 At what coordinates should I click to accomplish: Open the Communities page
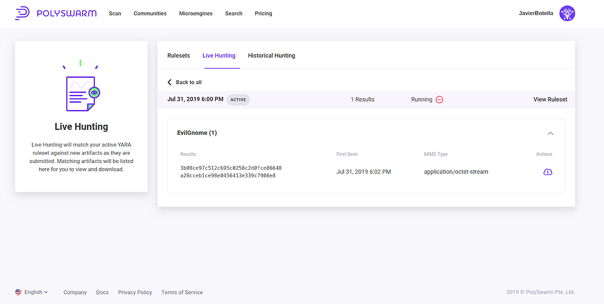[x=150, y=13]
